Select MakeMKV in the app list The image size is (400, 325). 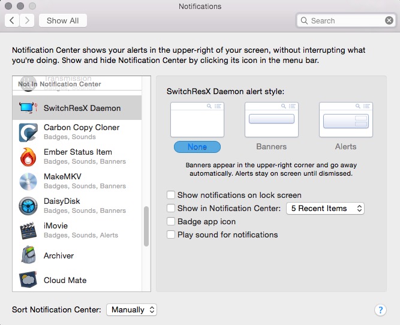pos(77,181)
